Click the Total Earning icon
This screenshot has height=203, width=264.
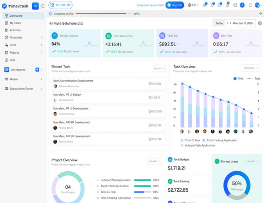pyautogui.click(x=170, y=181)
